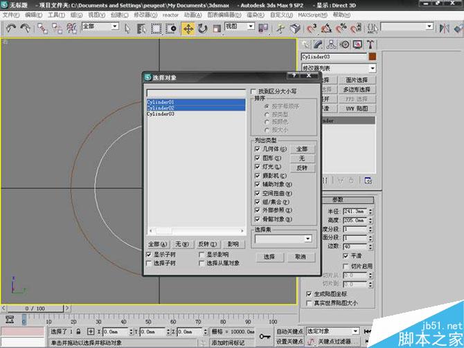Click the Undo arrow in the main toolbar
Viewport: 464px width, 348px height.
click(10, 28)
